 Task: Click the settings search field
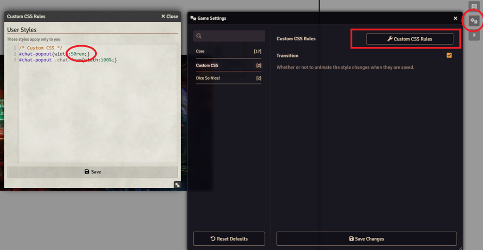click(x=229, y=36)
